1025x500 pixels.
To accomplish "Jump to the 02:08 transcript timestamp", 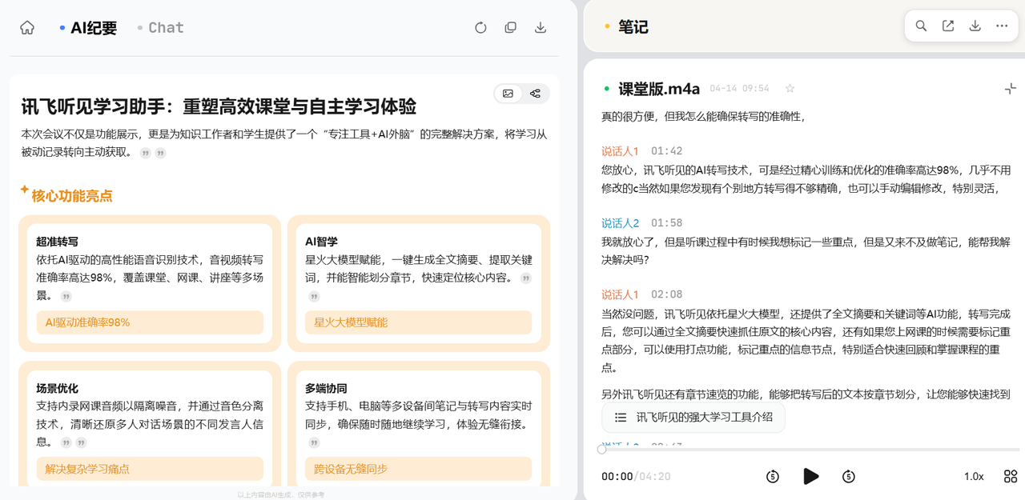I will click(666, 294).
